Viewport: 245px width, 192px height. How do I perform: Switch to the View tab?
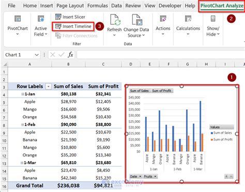[x=150, y=6]
